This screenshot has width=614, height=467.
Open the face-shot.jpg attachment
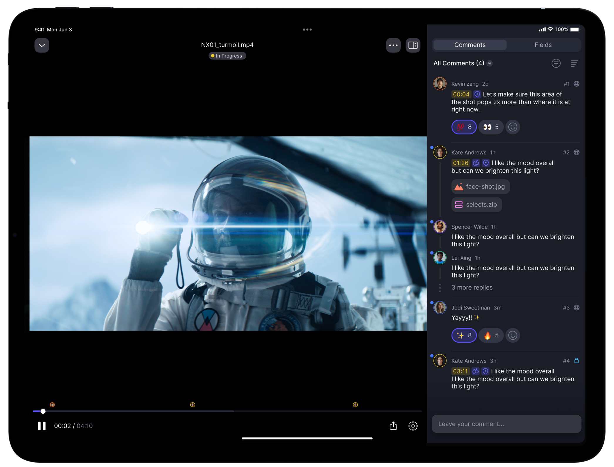[x=480, y=187]
